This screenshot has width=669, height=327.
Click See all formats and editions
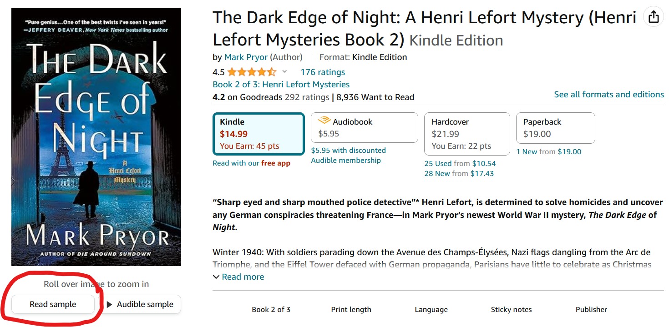pos(608,94)
